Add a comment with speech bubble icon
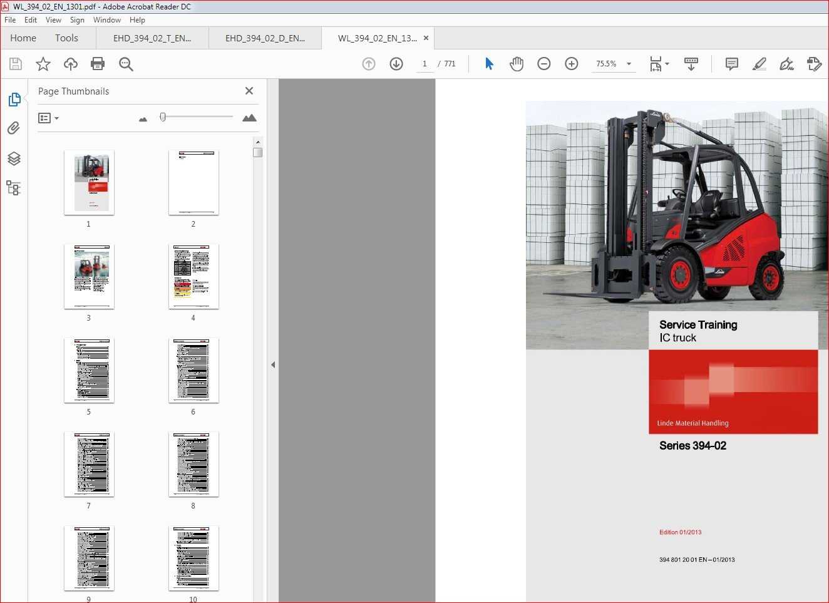829x603 pixels. click(x=731, y=64)
